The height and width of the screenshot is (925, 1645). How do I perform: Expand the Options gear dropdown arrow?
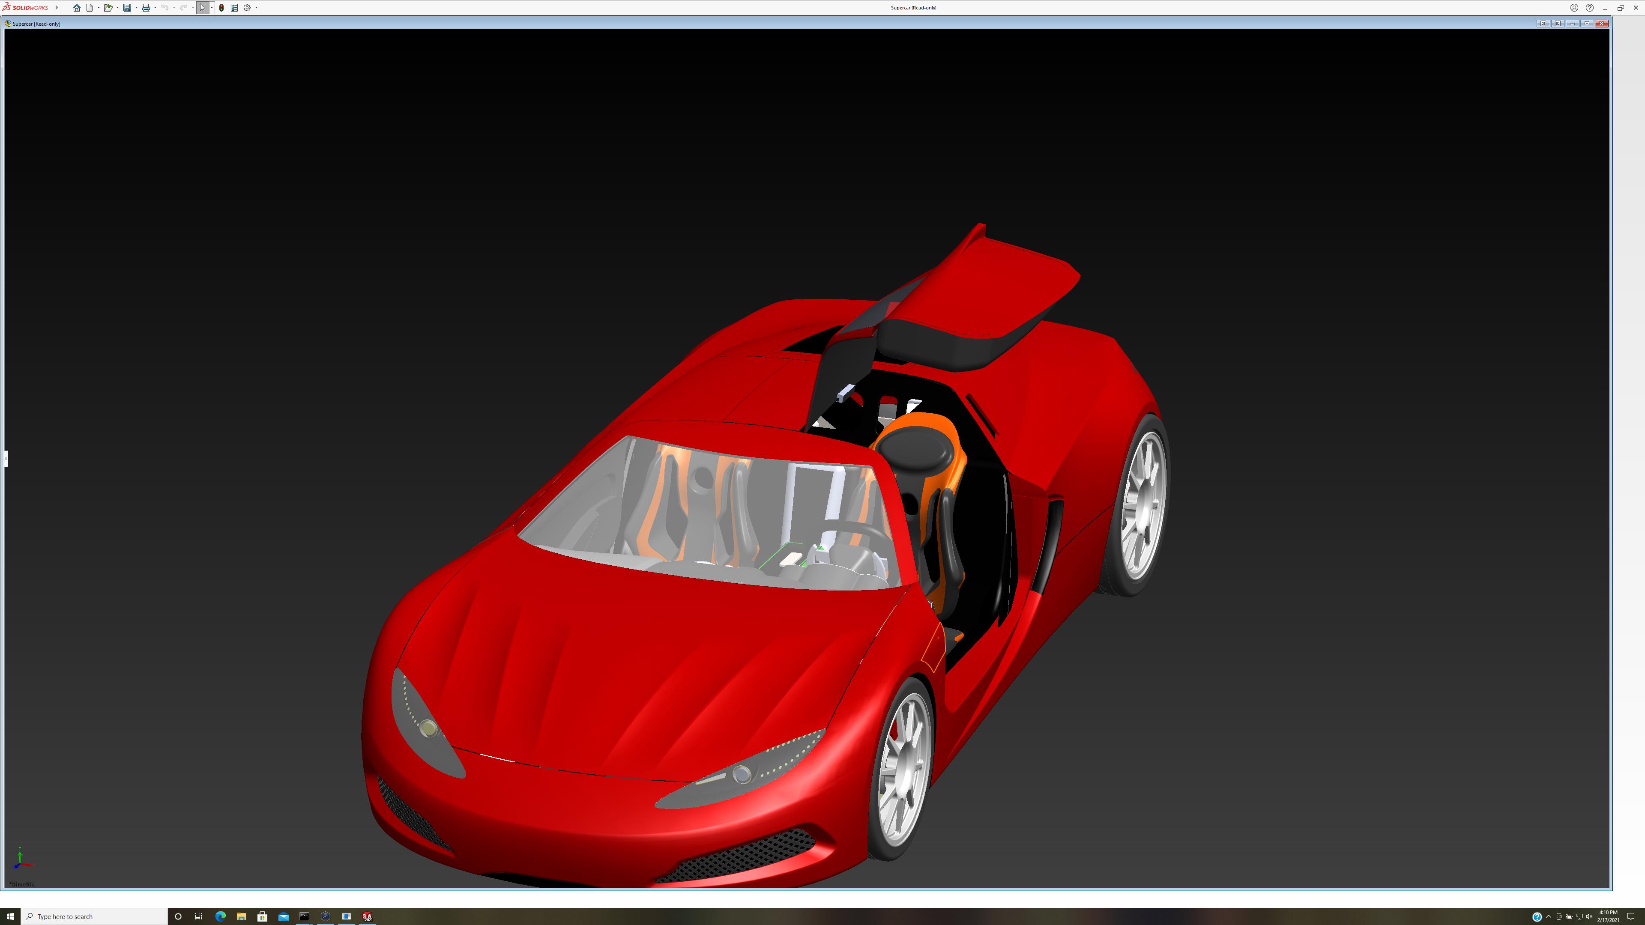[x=256, y=8]
